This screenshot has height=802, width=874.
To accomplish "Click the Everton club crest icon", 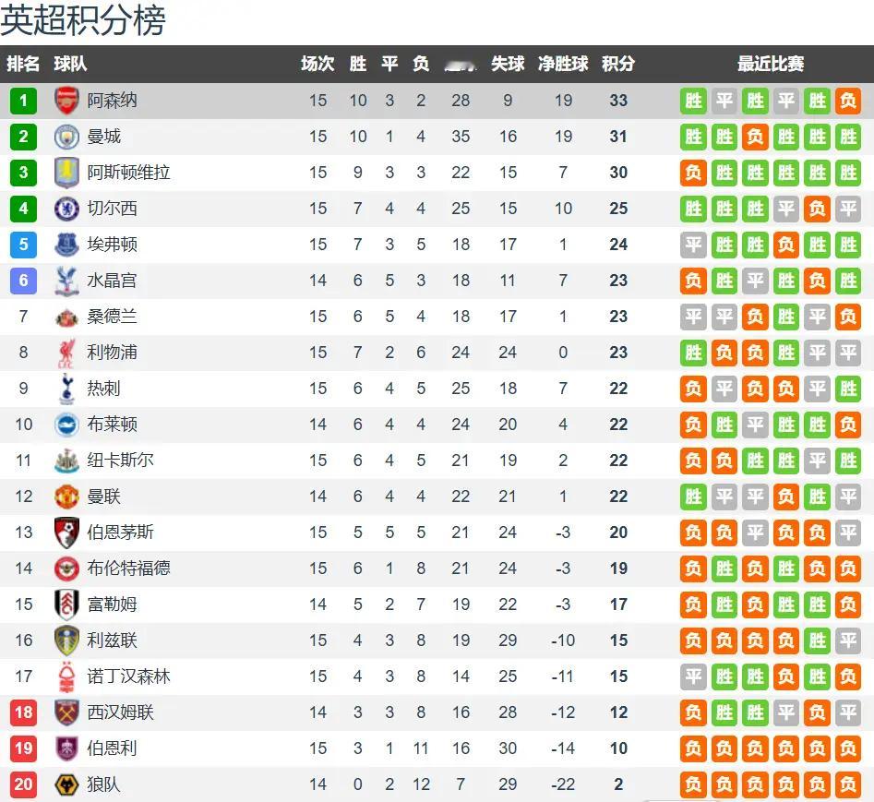I will [x=66, y=245].
